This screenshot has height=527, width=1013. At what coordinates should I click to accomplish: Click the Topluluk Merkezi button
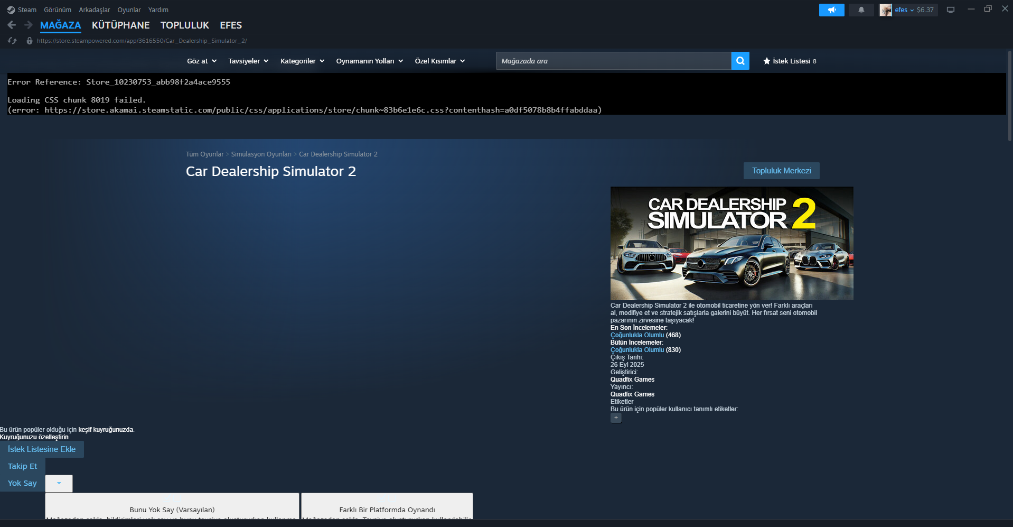tap(782, 171)
